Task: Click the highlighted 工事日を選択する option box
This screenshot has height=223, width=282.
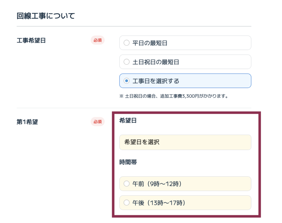Action: [x=185, y=81]
